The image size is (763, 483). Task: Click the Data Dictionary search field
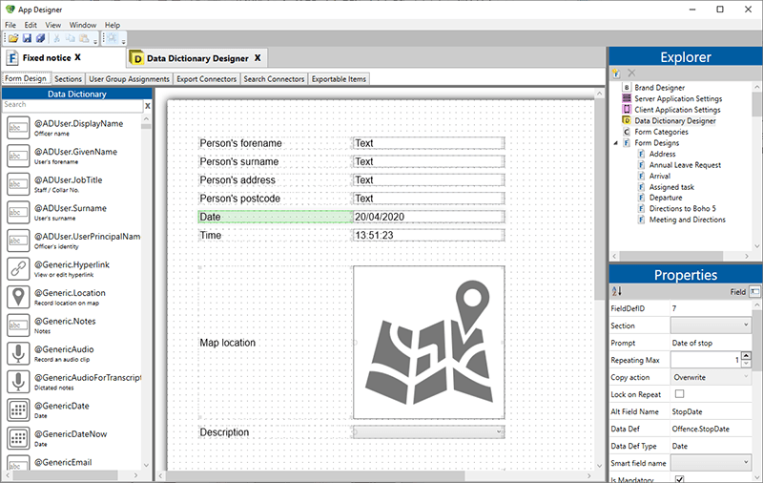(71, 105)
